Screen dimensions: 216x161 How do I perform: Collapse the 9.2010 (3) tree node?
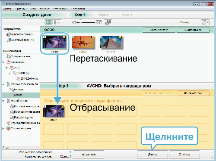tap(10, 74)
